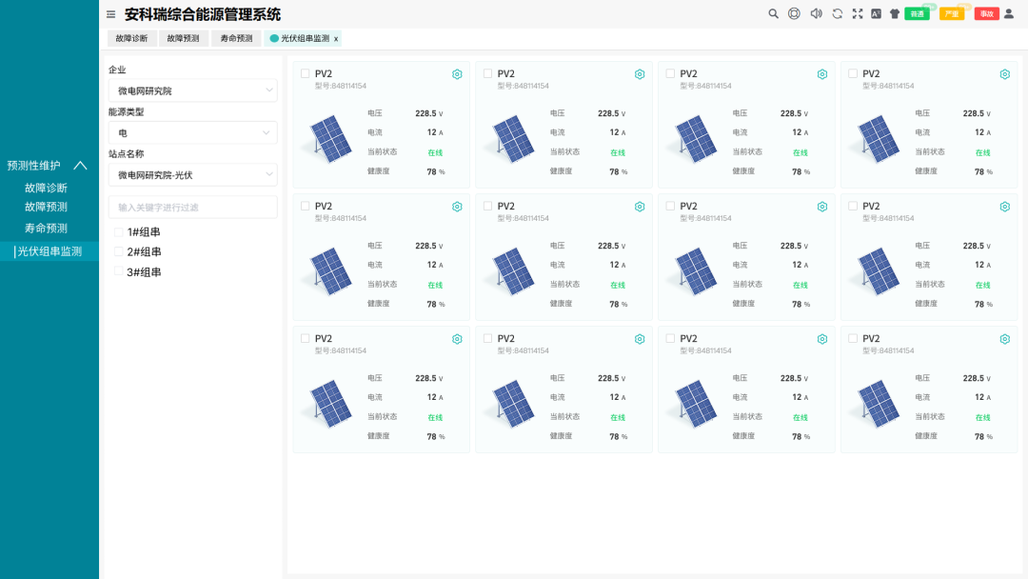This screenshot has width=1028, height=579.
Task: Switch to the 故障预测 tab
Action: (x=183, y=39)
